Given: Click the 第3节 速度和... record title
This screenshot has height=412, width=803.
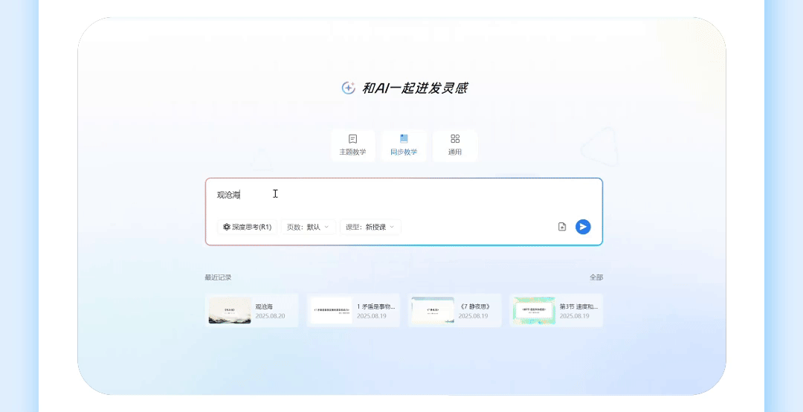Looking at the screenshot, I should click(578, 306).
